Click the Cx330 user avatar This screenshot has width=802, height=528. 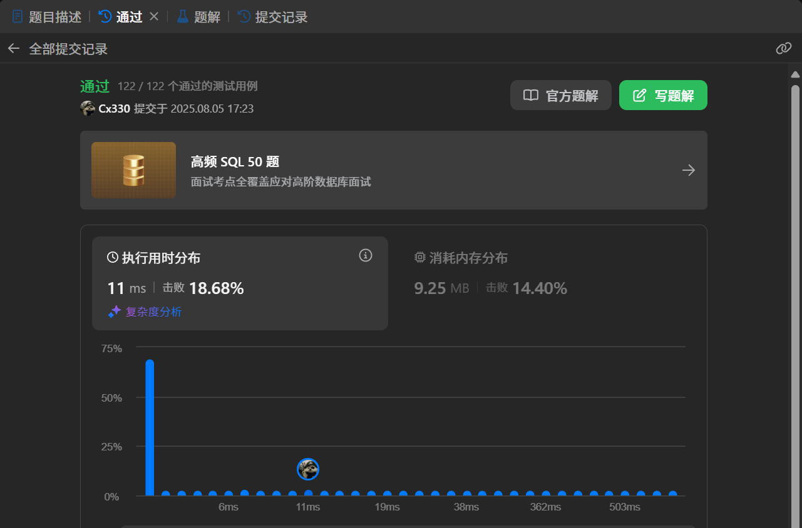(x=88, y=108)
